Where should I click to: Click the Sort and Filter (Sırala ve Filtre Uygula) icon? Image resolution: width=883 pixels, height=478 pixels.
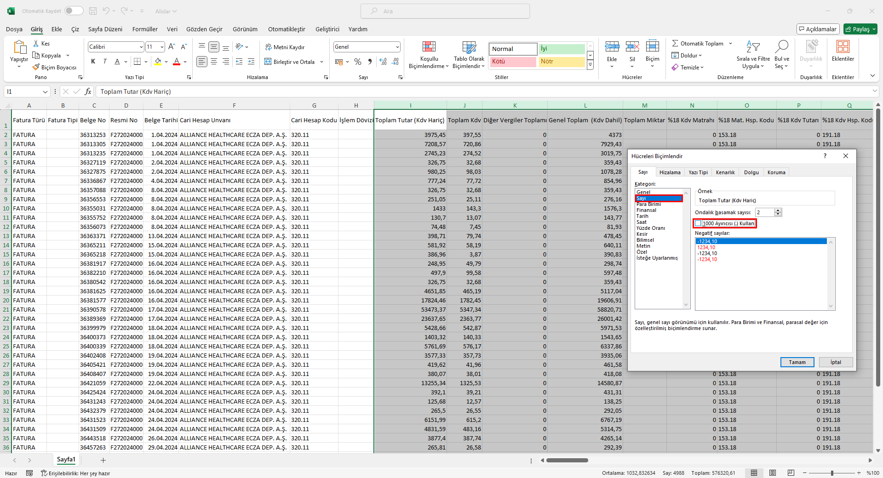[753, 46]
